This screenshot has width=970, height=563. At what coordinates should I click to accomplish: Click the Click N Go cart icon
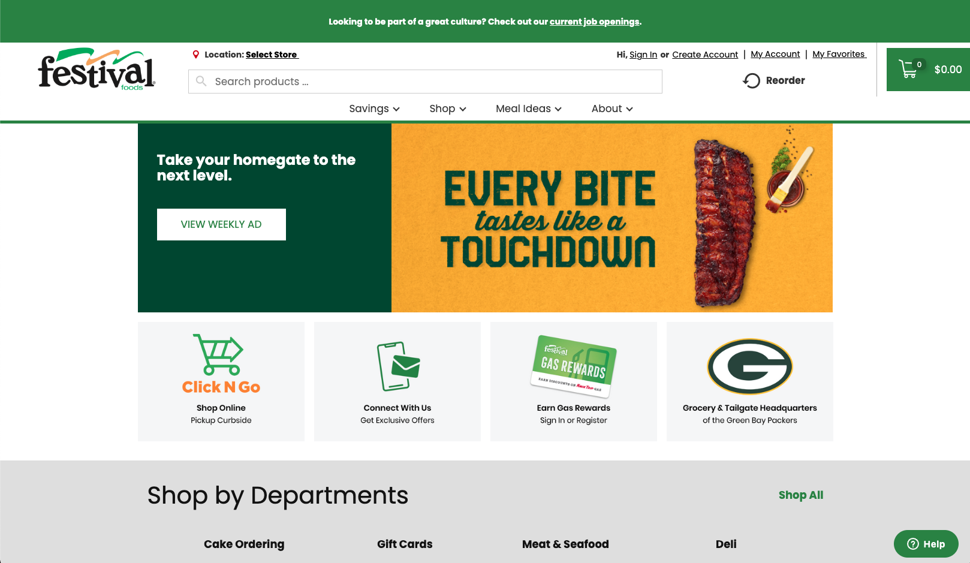coord(218,354)
